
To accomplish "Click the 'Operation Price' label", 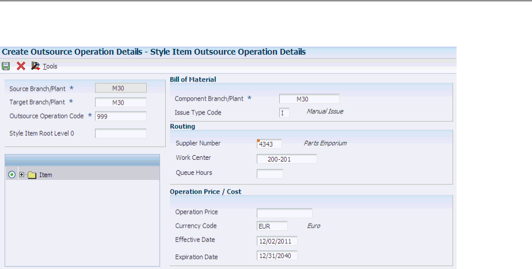I will coord(196,212).
